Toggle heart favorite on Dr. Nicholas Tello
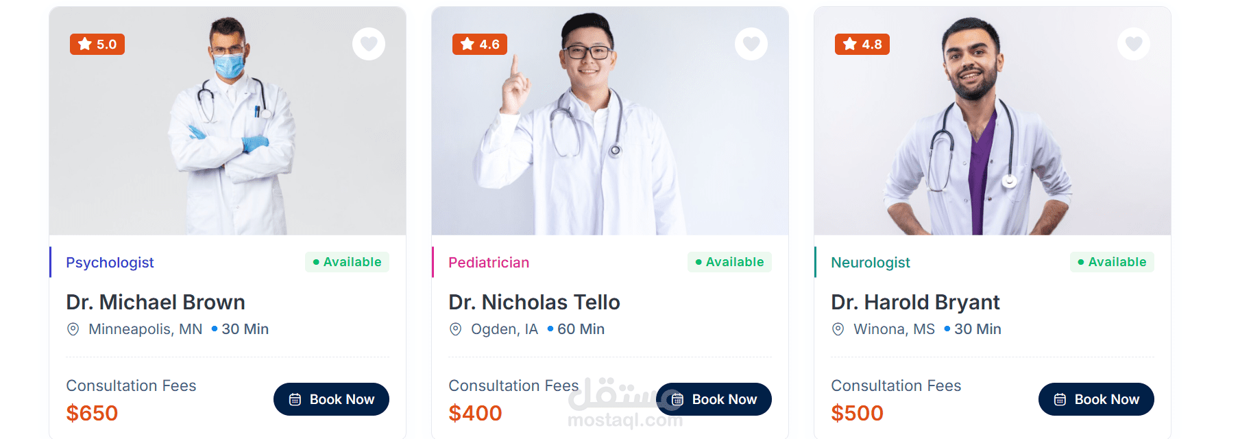Viewport: 1251px width, 439px height. coord(751,44)
